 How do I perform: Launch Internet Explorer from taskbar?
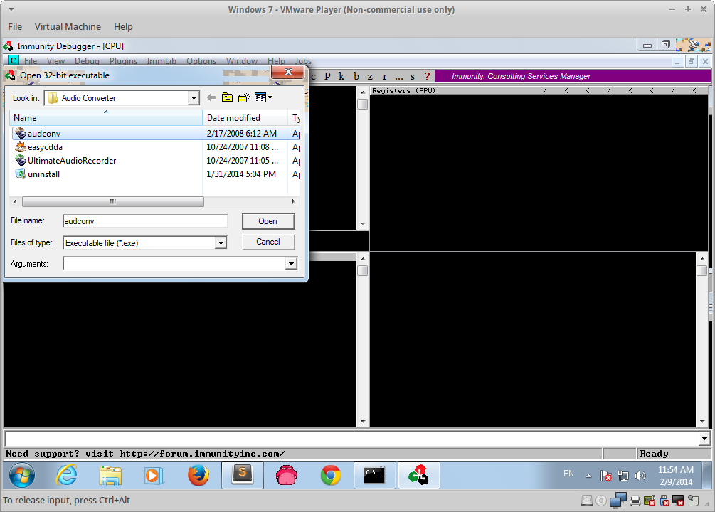point(66,475)
